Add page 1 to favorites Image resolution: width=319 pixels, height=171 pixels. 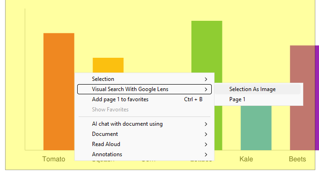(144, 99)
